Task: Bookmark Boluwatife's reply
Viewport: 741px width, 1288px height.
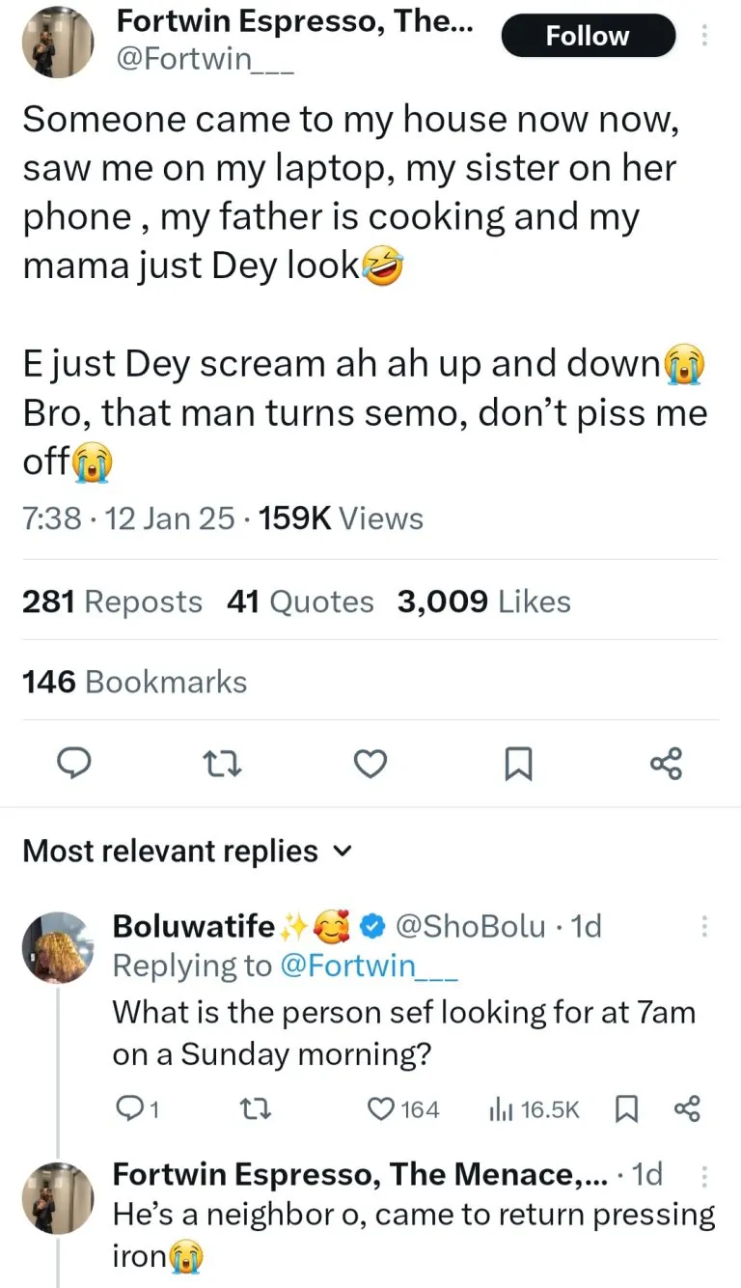Action: click(x=627, y=1110)
